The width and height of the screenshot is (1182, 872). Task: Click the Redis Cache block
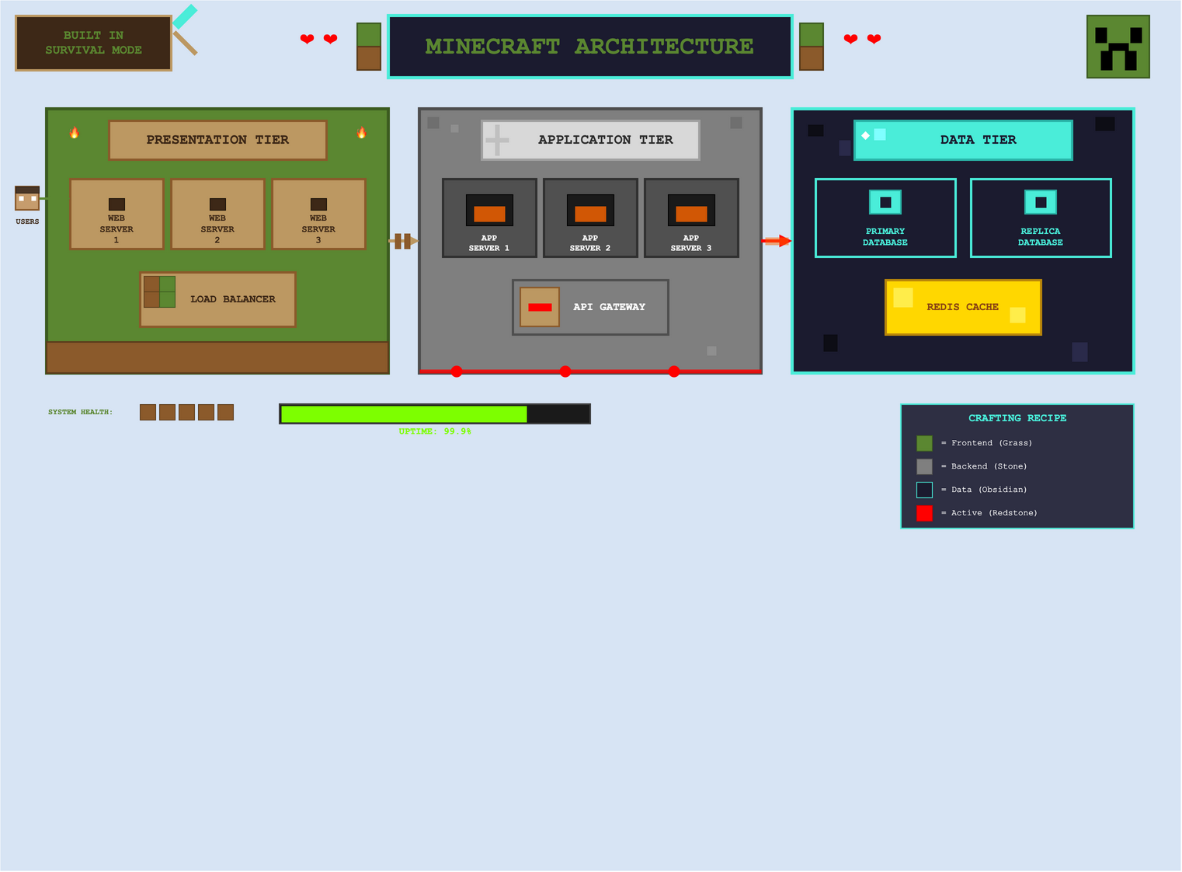point(963,307)
